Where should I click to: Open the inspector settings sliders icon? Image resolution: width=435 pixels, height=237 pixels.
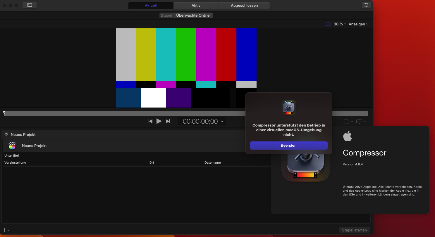pyautogui.click(x=366, y=5)
